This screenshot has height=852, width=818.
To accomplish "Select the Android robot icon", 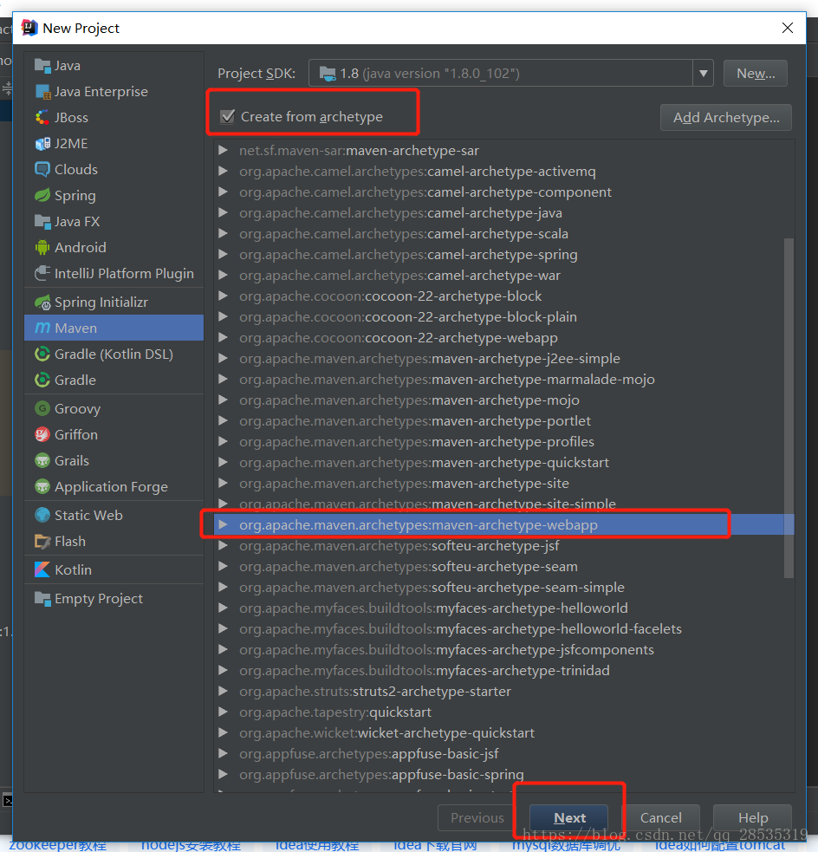I will point(42,248).
